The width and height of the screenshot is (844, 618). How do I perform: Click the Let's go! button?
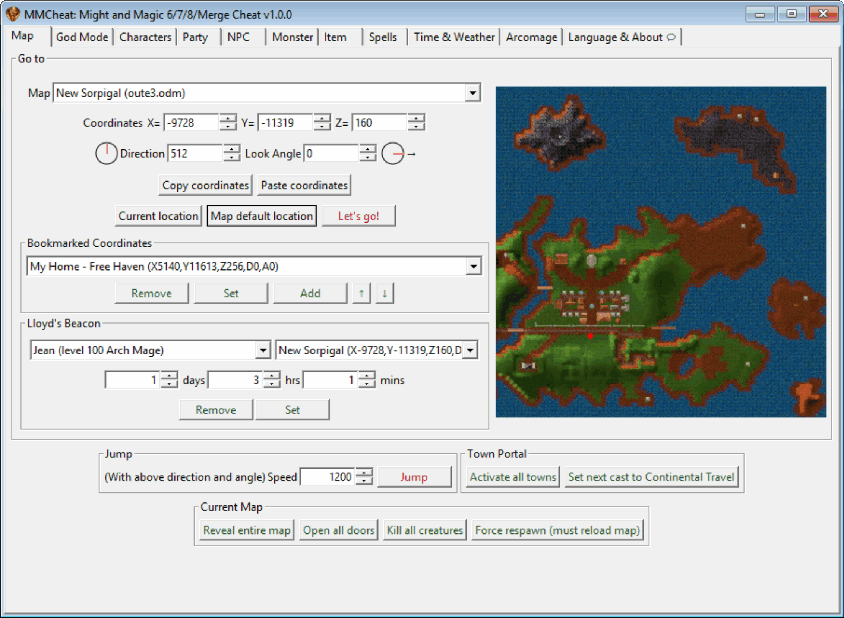coord(358,216)
